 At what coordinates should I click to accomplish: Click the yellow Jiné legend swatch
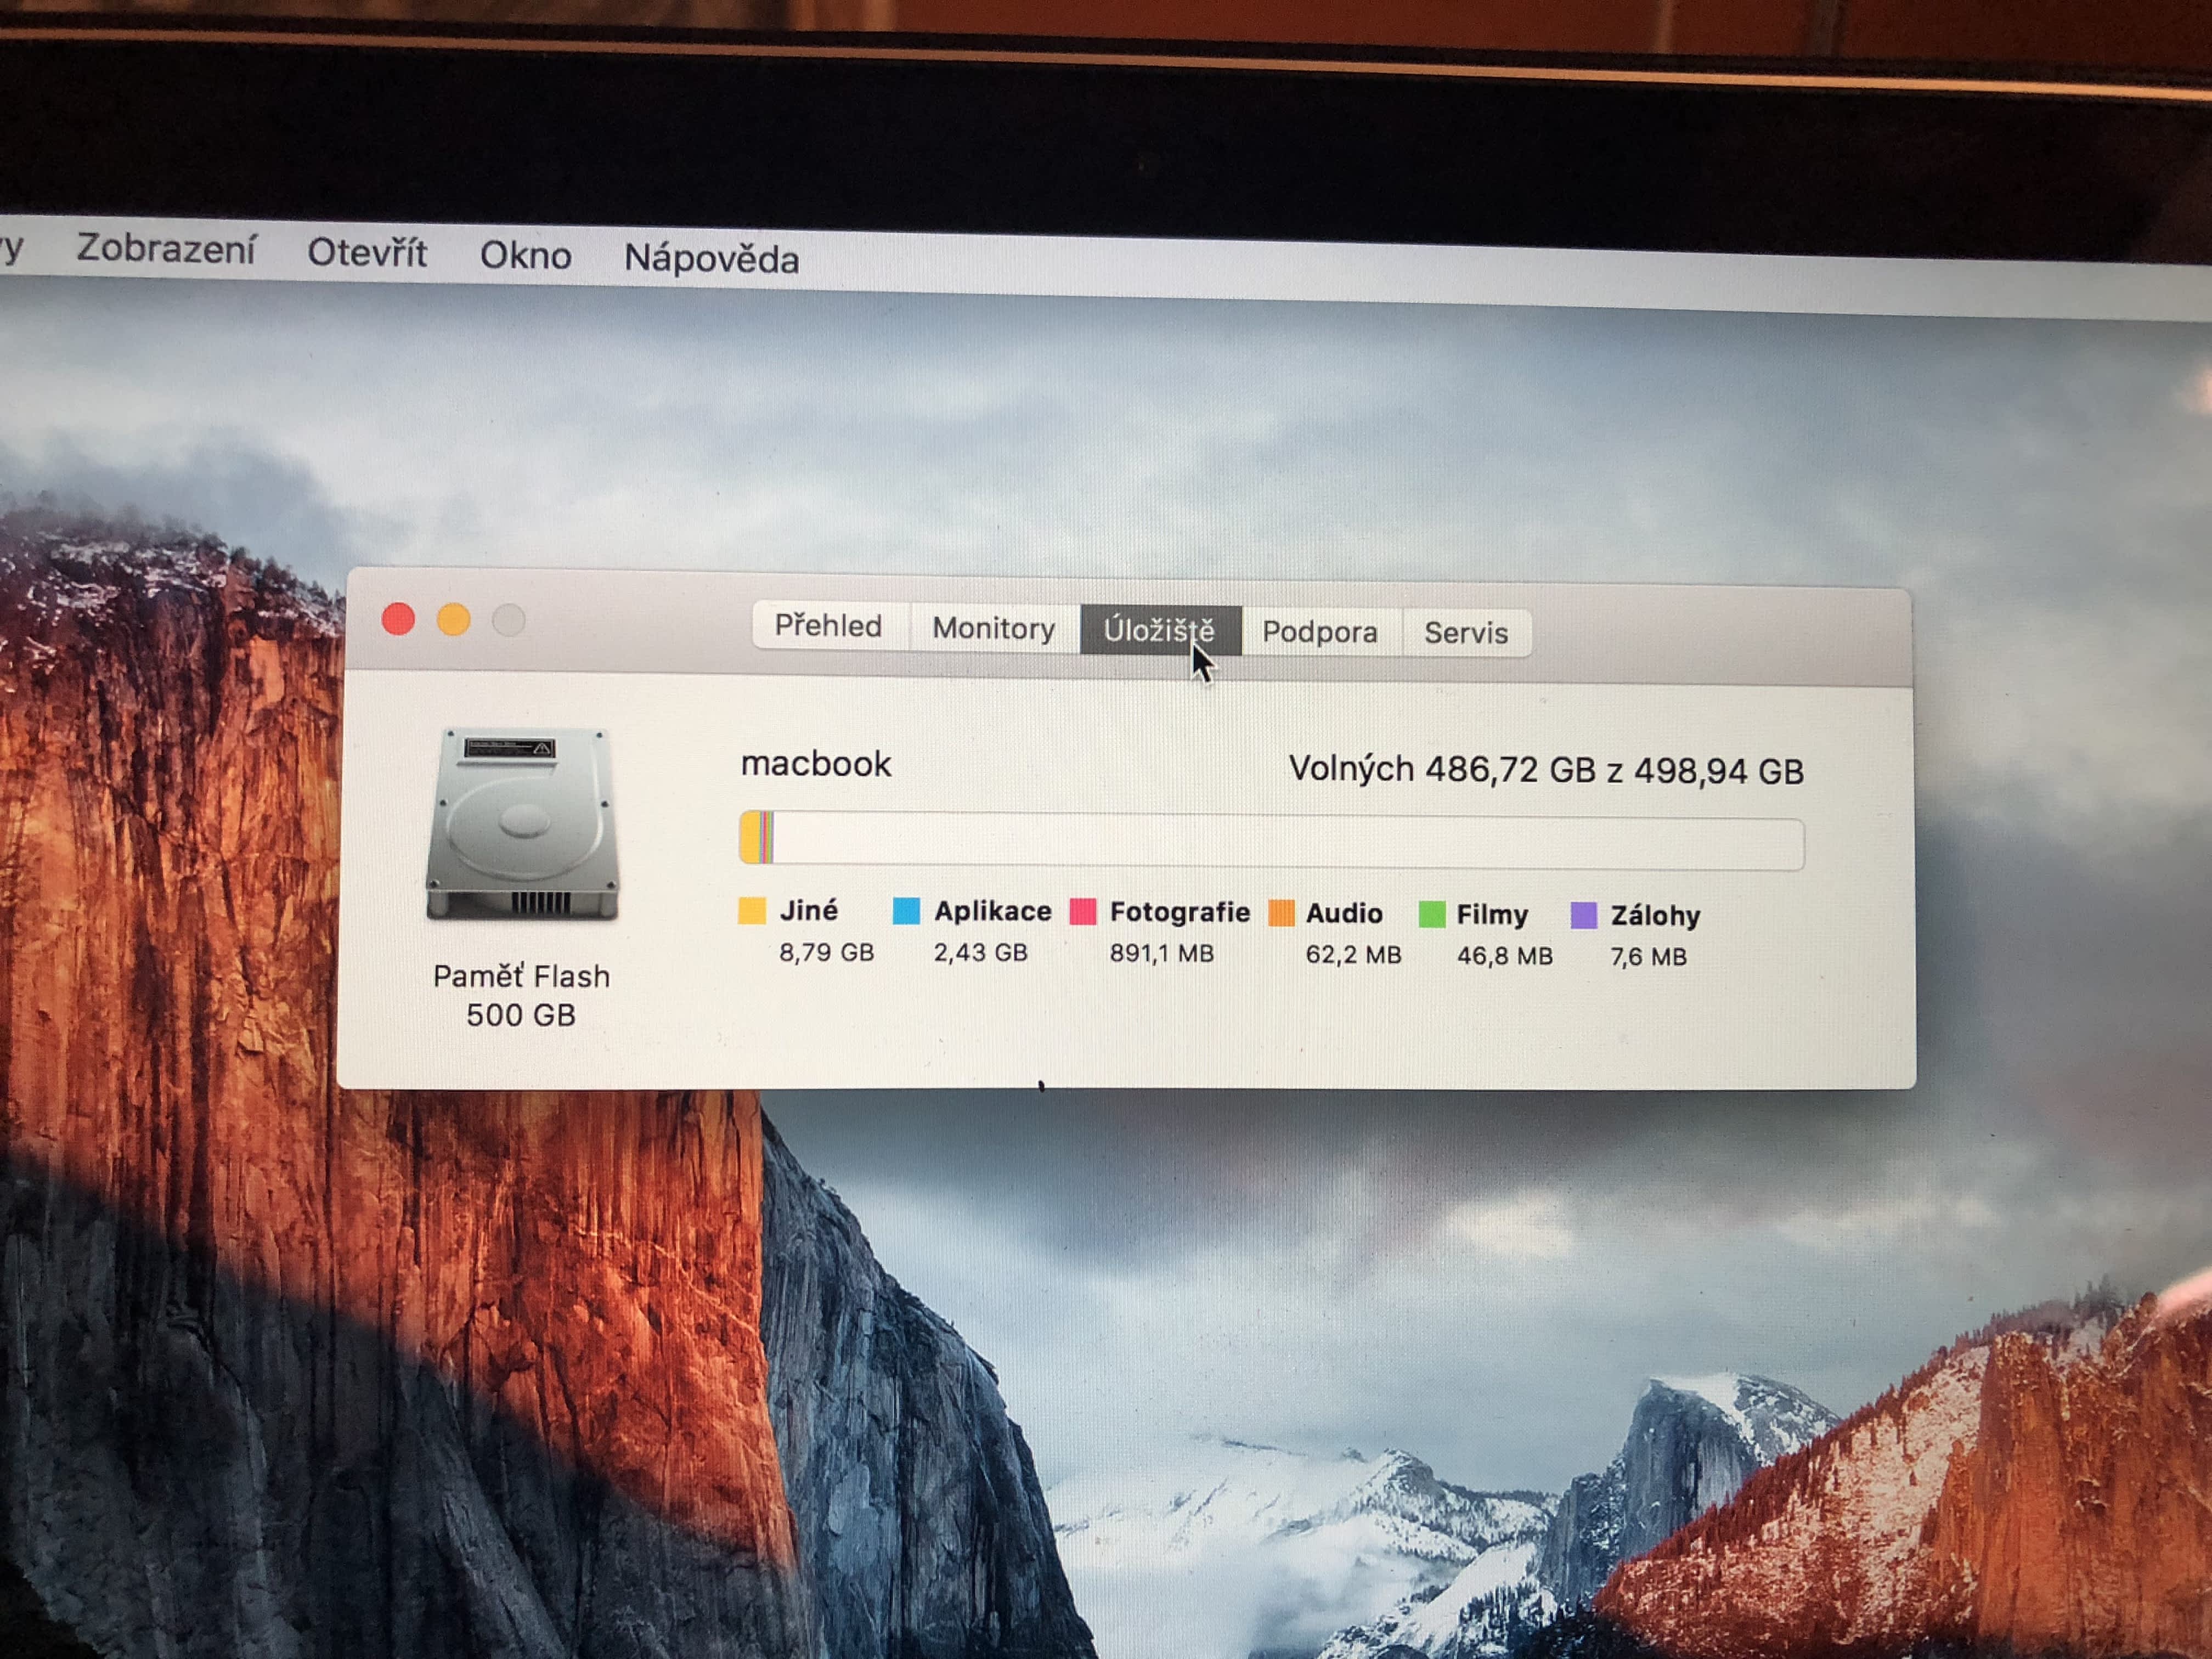(751, 910)
